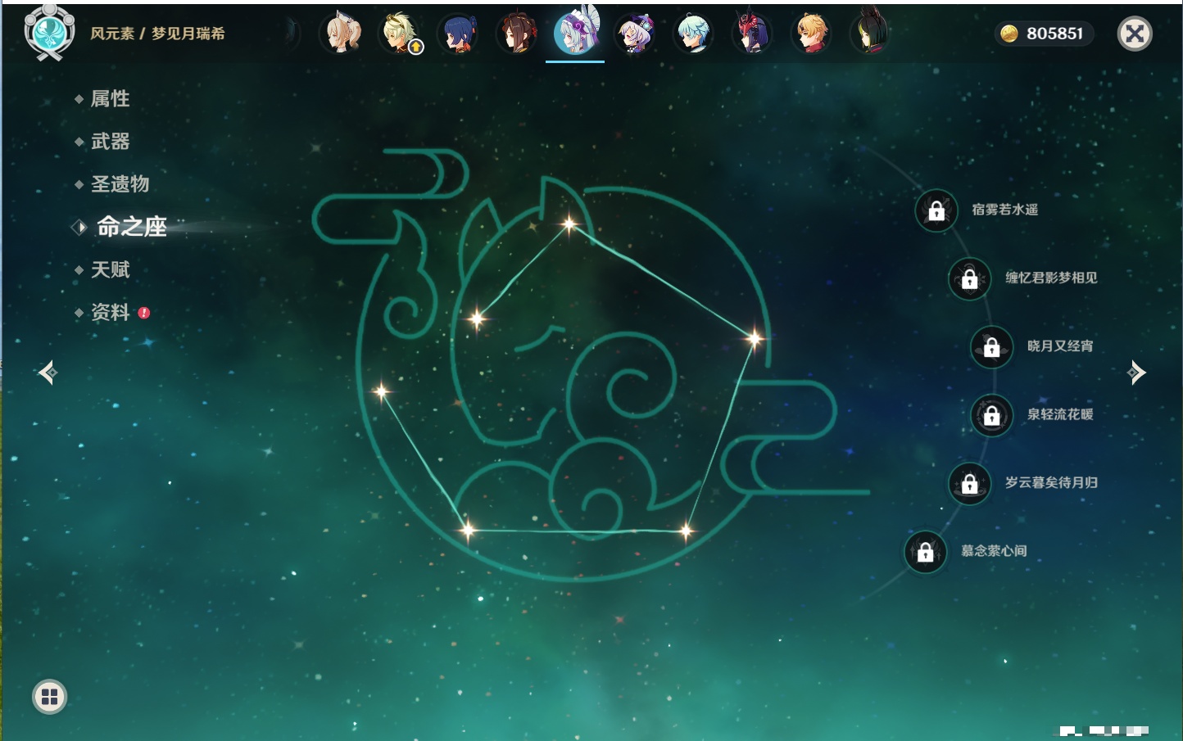1183x741 pixels.
Task: Pick the lavender-haired character with purple hat
Action: pyautogui.click(x=634, y=34)
